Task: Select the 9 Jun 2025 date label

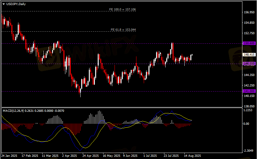Action: (130, 156)
